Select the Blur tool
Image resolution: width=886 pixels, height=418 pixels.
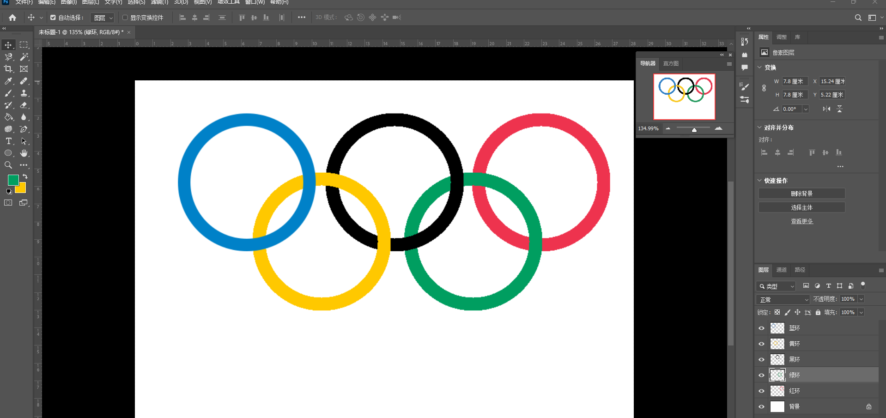click(x=24, y=117)
